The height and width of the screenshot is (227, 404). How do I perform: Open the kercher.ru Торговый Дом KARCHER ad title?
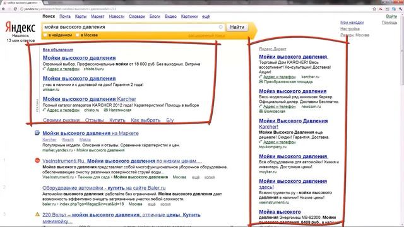pos(294,57)
